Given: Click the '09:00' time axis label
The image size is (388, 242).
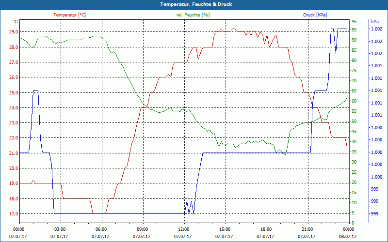Looking at the screenshot, I should [x=142, y=229].
